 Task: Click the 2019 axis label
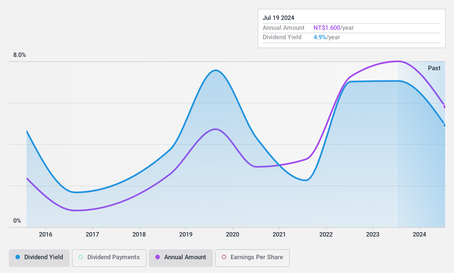[x=186, y=235]
